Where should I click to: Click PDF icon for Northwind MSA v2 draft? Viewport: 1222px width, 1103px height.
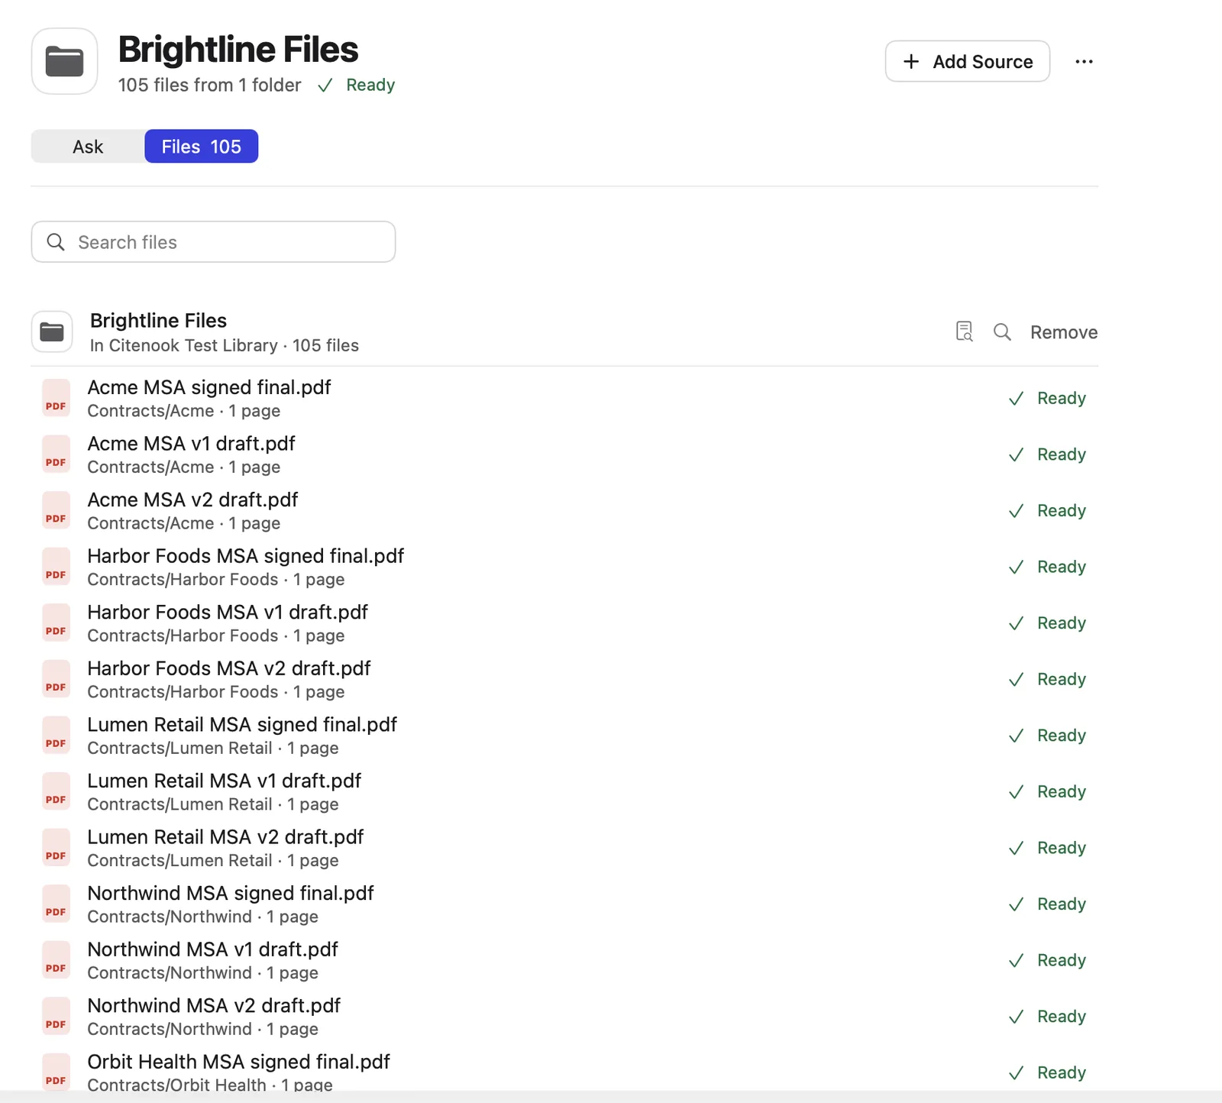56,1017
